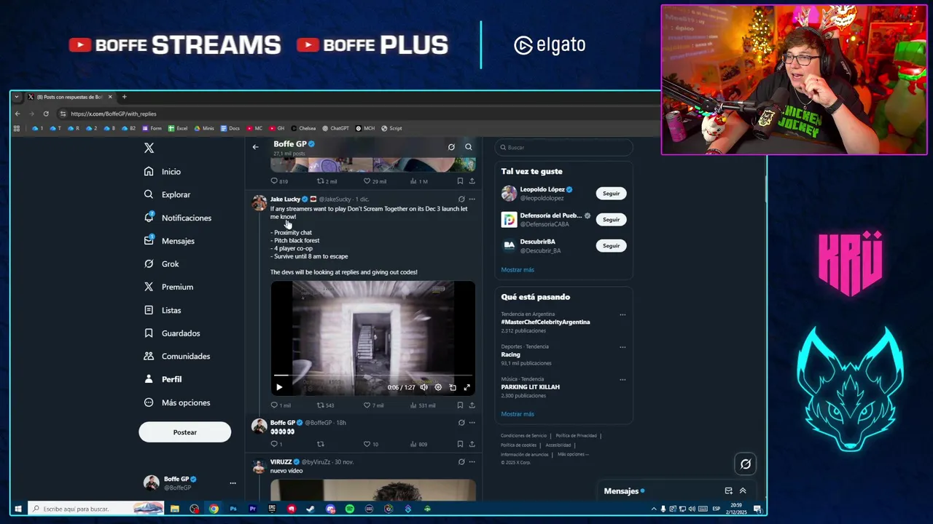
Task: Open the Racing trend
Action: (510, 354)
